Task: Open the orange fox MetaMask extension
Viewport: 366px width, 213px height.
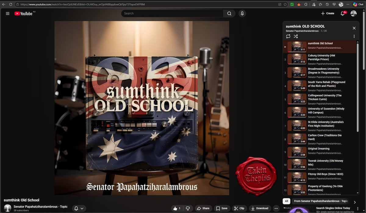Action: point(299,5)
